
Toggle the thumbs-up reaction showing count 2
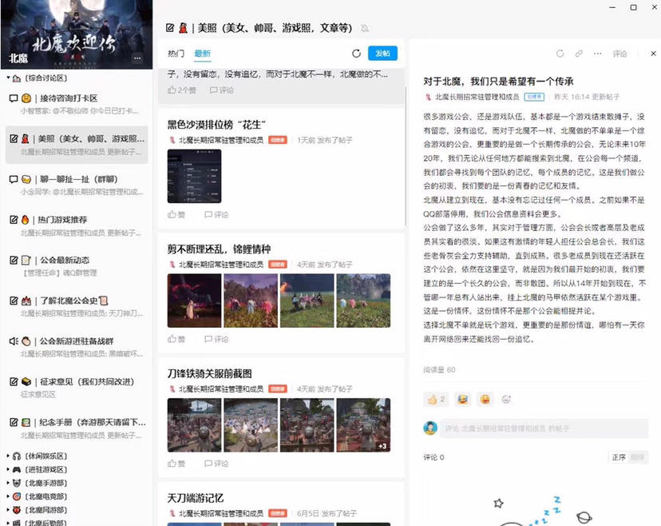point(435,399)
